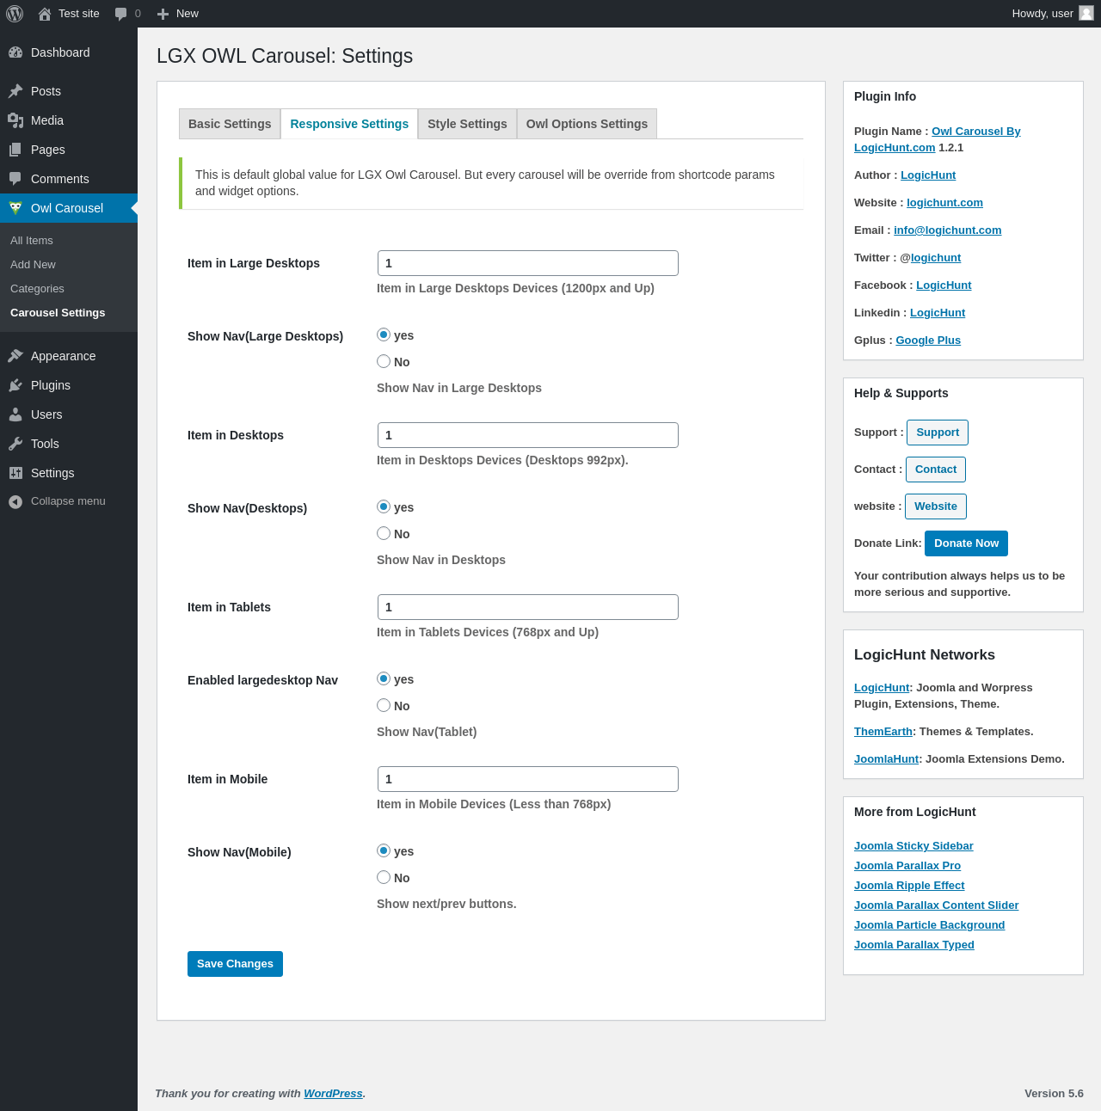Click the Collapse menu arrow icon

15,501
